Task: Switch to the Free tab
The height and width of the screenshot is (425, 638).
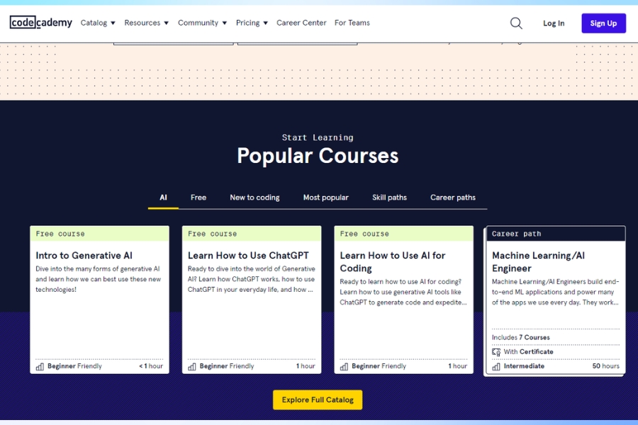Action: point(198,198)
